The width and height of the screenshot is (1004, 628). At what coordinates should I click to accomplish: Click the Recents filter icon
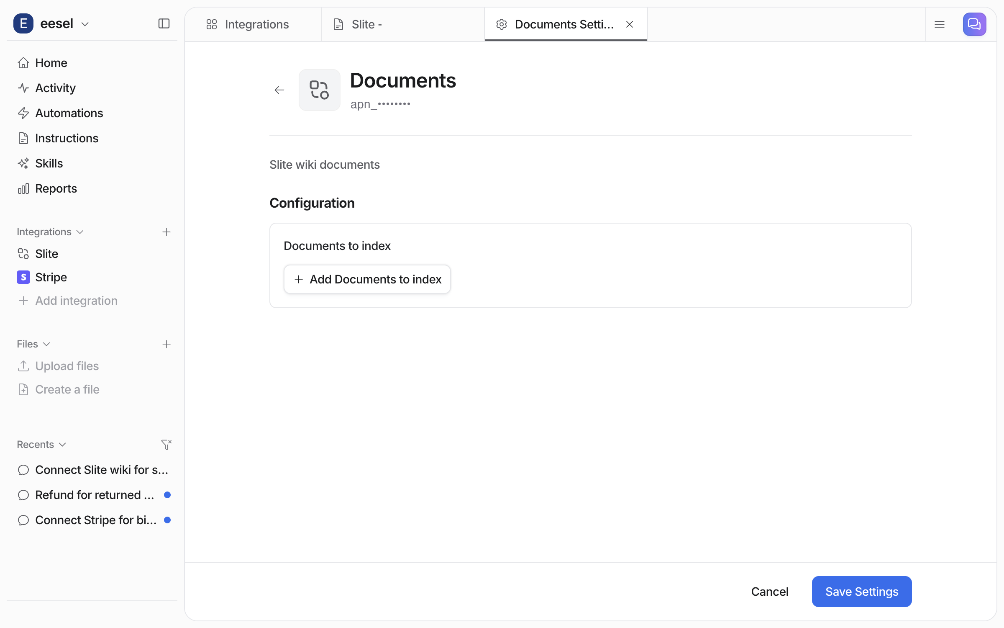point(166,445)
